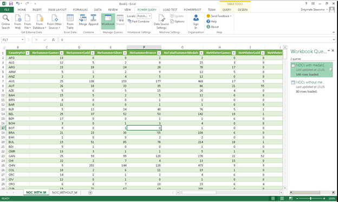Zoom in with the plus button
The image size is (338, 202).
[x=324, y=198]
